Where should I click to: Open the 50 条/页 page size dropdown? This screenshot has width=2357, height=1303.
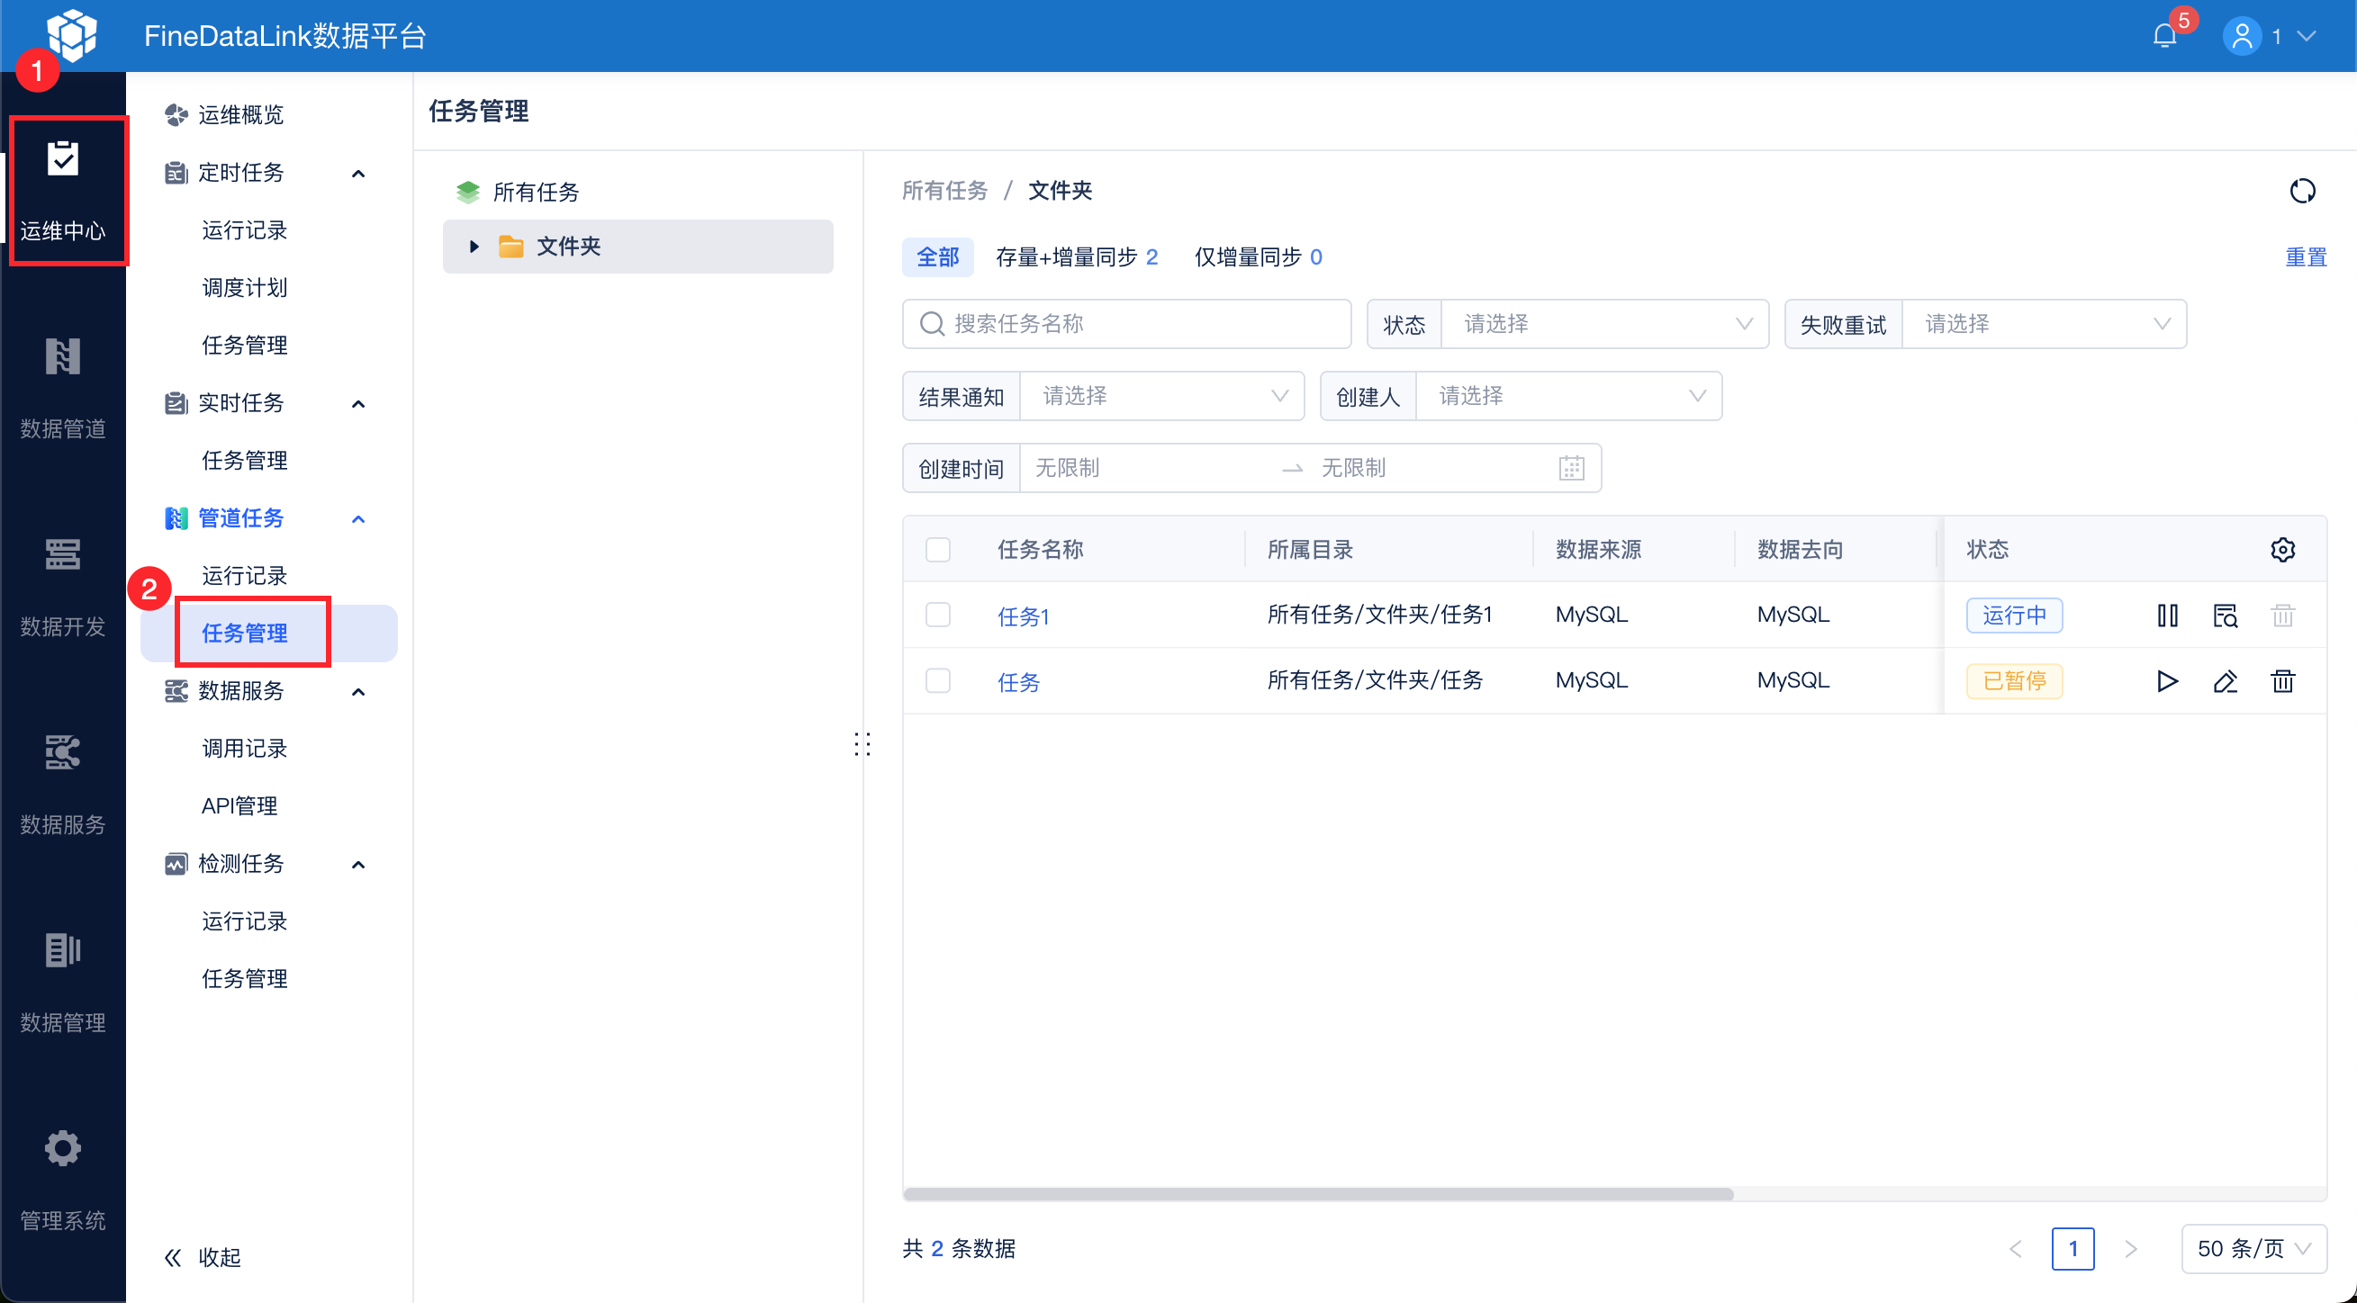(2253, 1248)
